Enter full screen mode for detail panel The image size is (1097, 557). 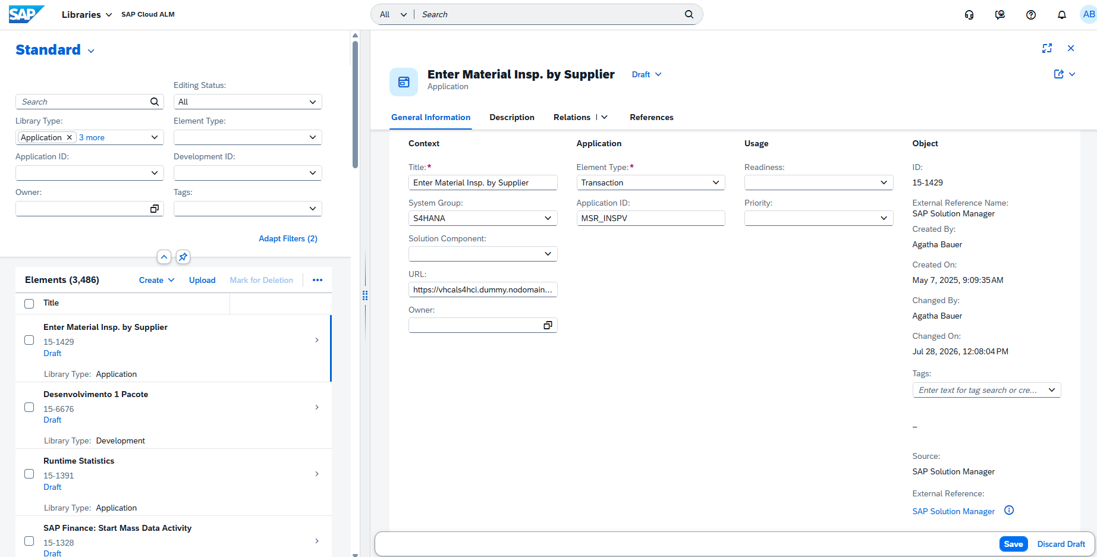click(x=1047, y=48)
